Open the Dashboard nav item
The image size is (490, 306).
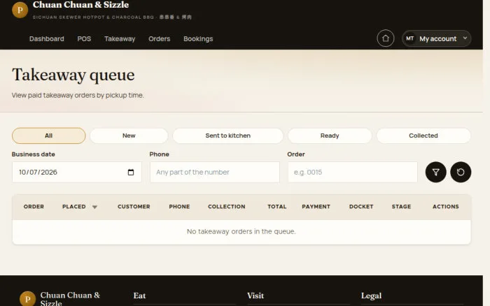(x=47, y=38)
